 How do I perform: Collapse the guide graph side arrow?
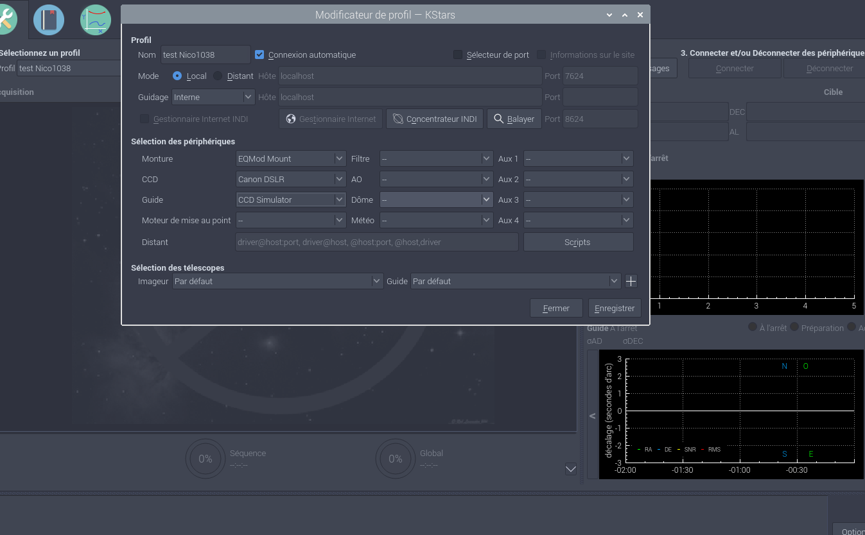[592, 416]
